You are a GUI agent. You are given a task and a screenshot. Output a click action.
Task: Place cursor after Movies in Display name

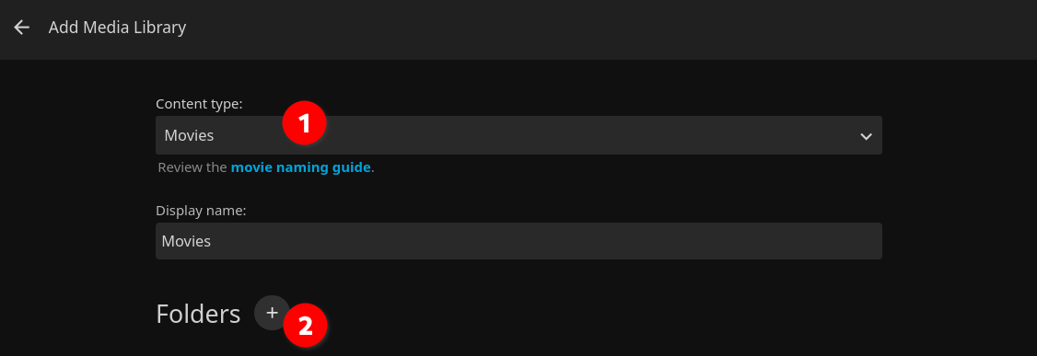click(213, 241)
